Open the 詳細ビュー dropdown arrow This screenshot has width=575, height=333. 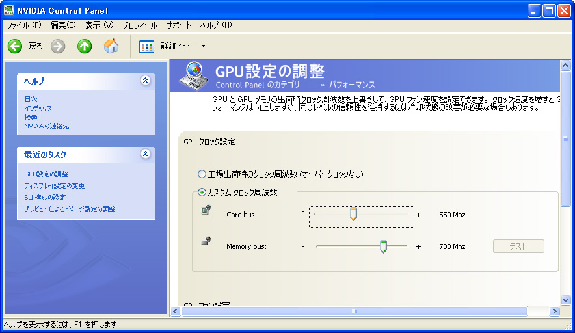[203, 46]
